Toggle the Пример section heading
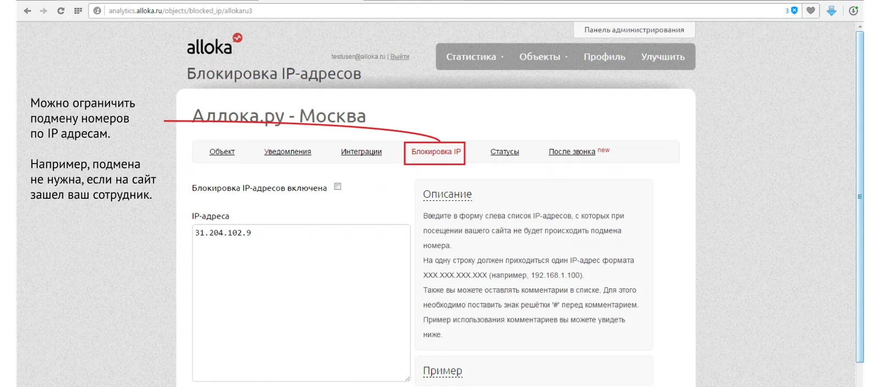 (x=442, y=371)
